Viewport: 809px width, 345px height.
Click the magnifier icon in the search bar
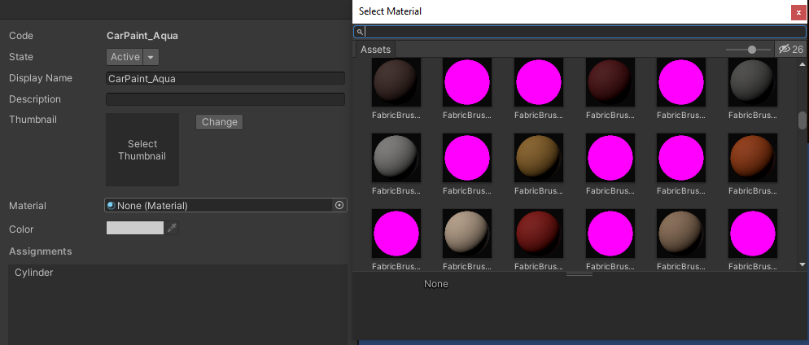click(x=361, y=32)
